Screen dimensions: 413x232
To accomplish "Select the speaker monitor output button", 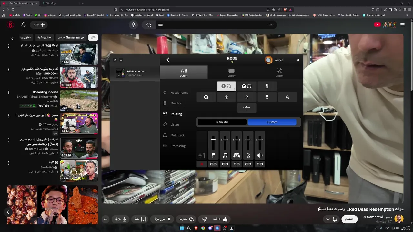I will (x=267, y=86).
